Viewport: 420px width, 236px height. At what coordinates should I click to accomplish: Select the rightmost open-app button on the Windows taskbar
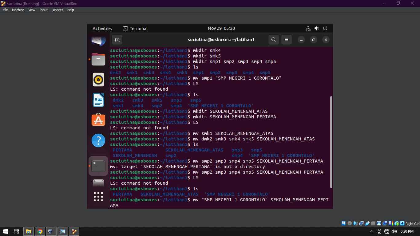point(74,231)
